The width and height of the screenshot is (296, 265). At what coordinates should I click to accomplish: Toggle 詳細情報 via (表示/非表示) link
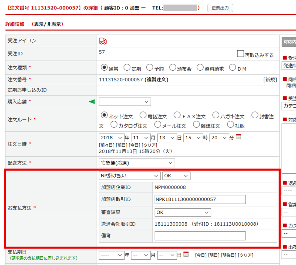click(47, 24)
